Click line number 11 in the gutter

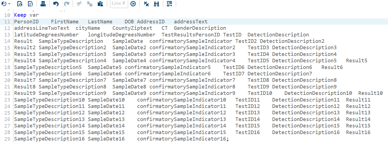[x=7, y=22]
